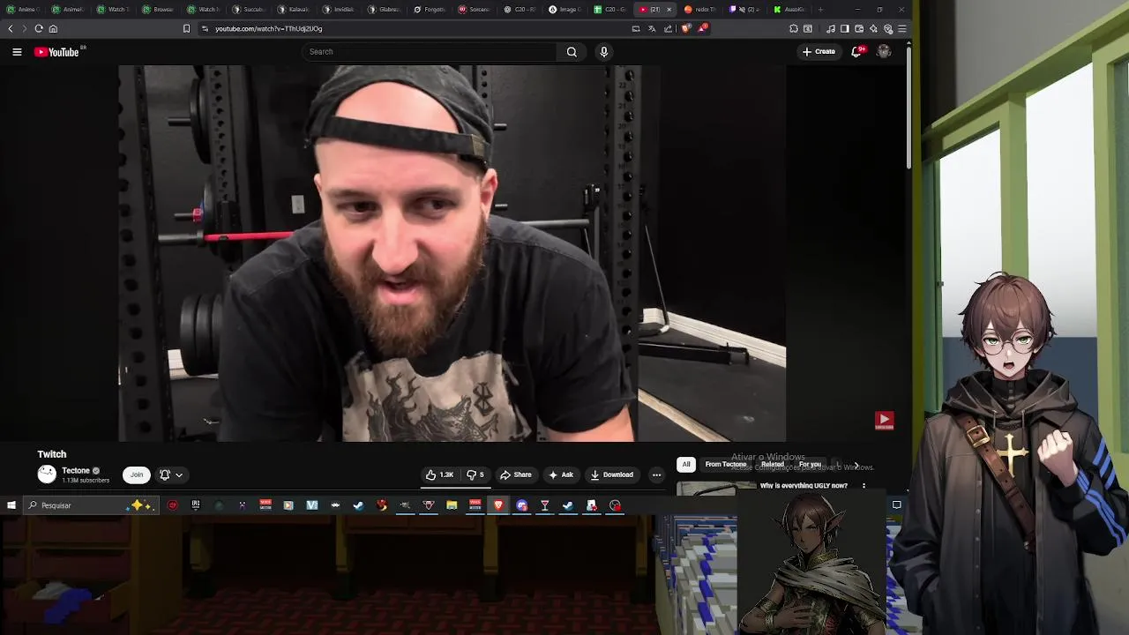1129x635 pixels.
Task: Open YouTube notifications bell in header
Action: pyautogui.click(x=856, y=52)
